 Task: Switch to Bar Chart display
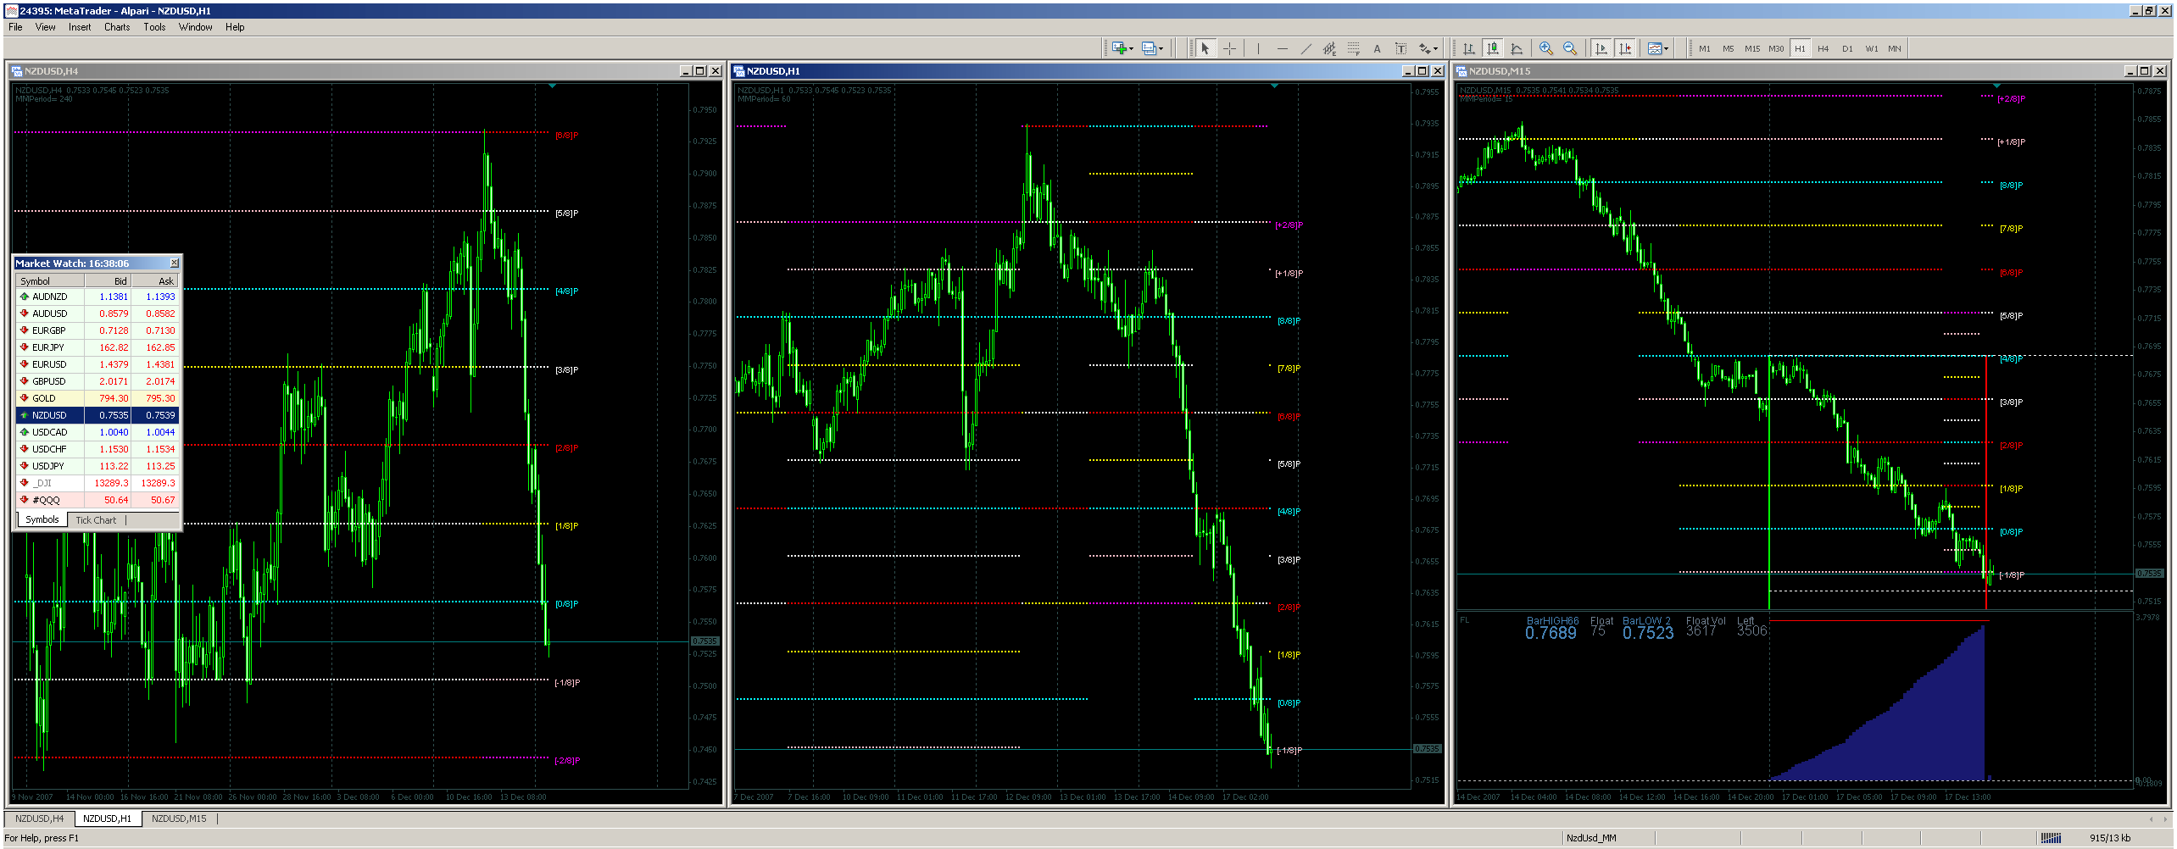[1469, 48]
